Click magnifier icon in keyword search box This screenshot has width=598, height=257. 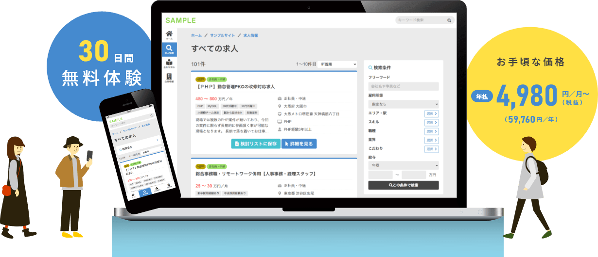(x=450, y=20)
